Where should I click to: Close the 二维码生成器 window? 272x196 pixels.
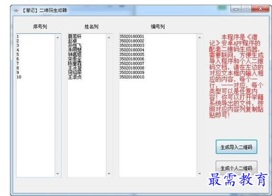coord(260,9)
